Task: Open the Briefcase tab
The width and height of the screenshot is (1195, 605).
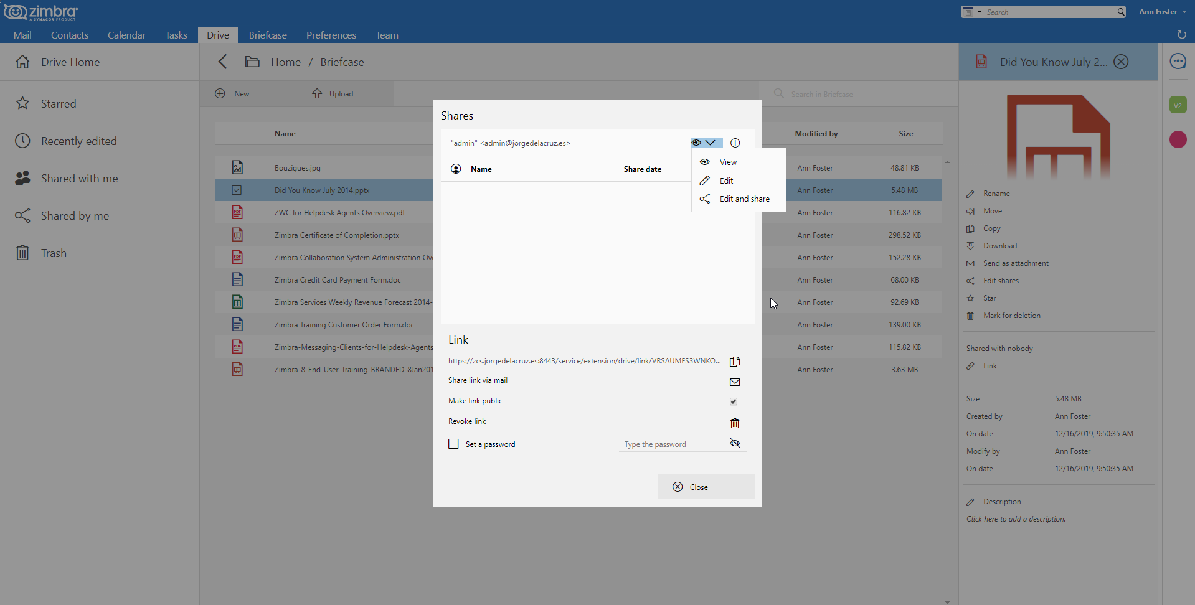Action: [x=268, y=35]
